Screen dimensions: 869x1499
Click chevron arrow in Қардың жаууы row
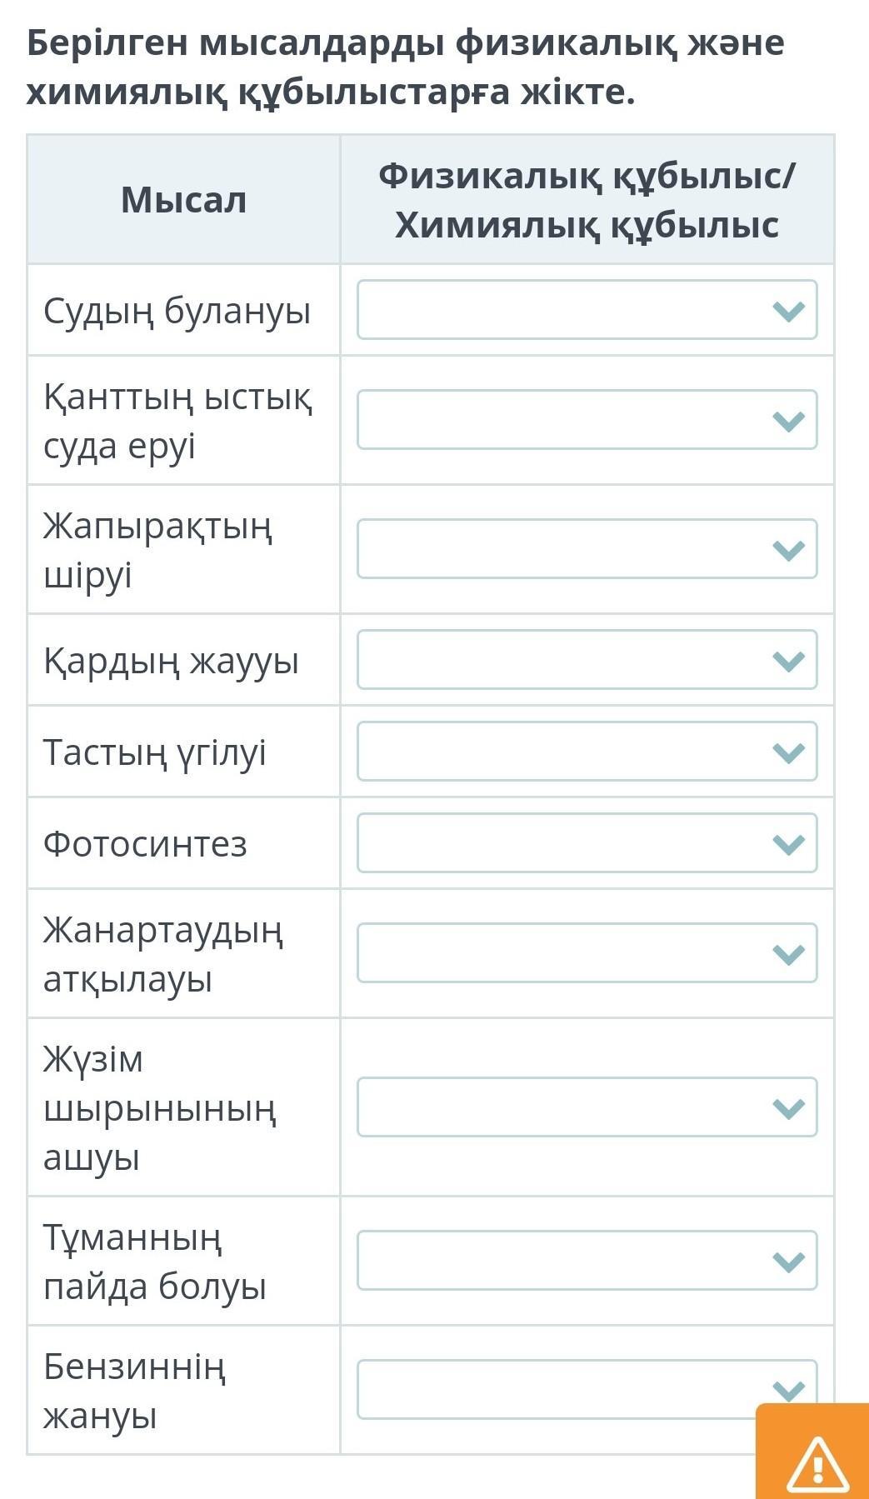coord(788,661)
